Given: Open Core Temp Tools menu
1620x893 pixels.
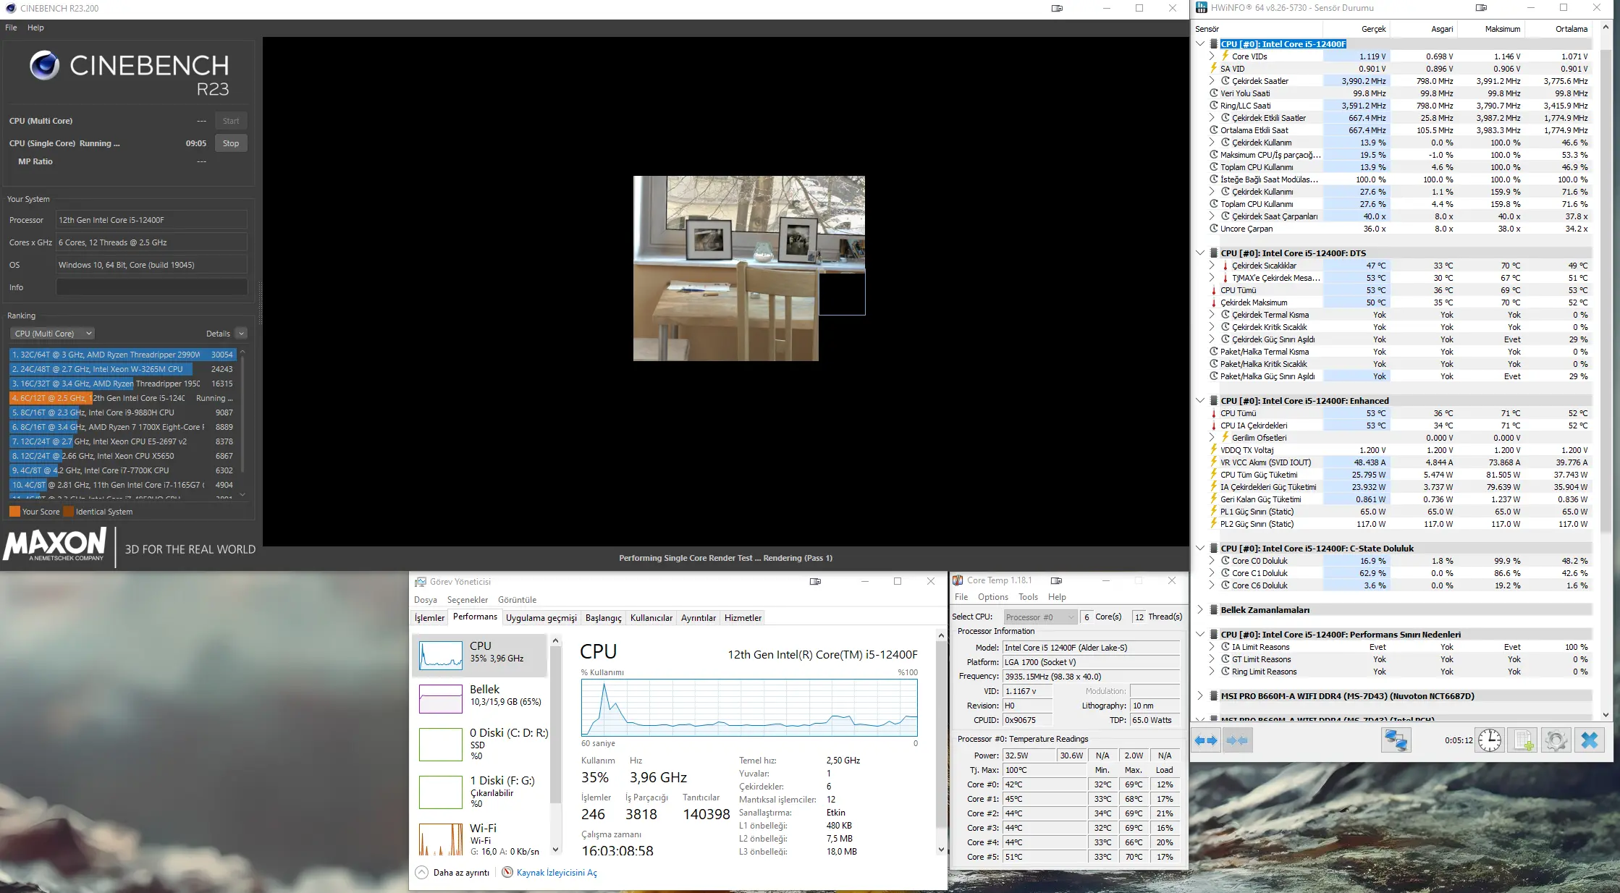Looking at the screenshot, I should click(x=1028, y=597).
